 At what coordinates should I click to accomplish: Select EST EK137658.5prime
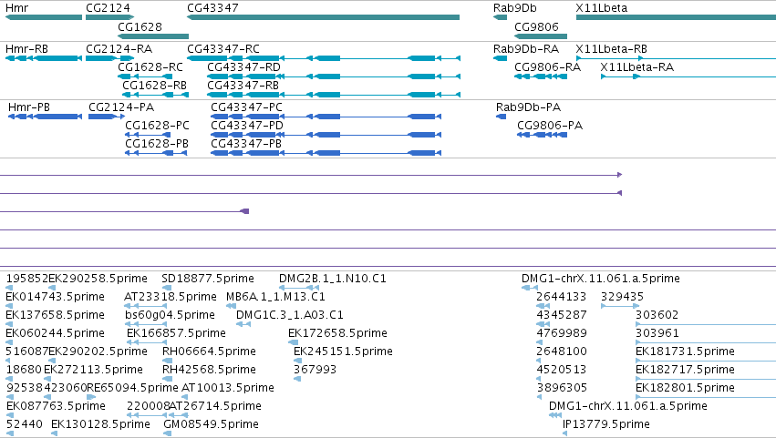(8, 324)
